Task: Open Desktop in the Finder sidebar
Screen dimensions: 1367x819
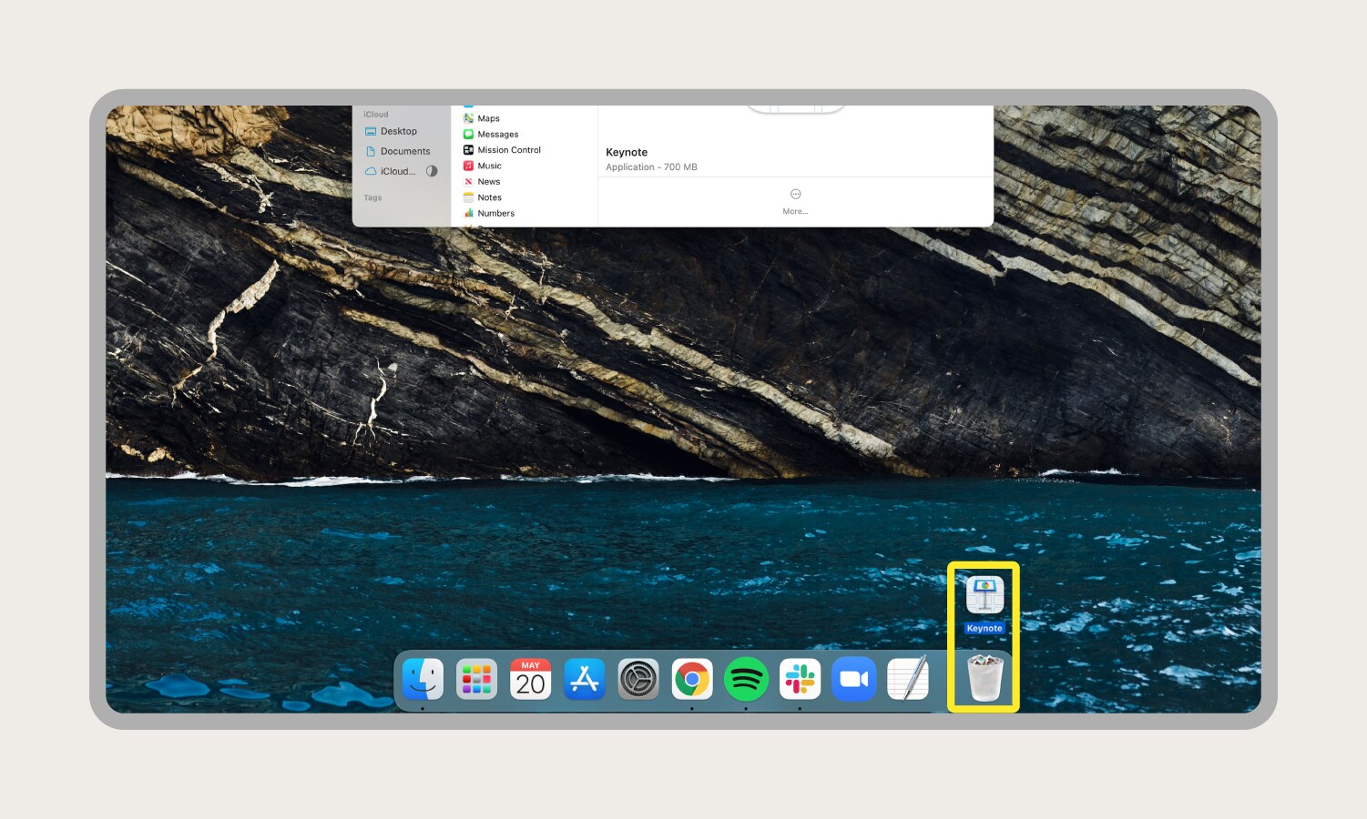Action: [391, 131]
